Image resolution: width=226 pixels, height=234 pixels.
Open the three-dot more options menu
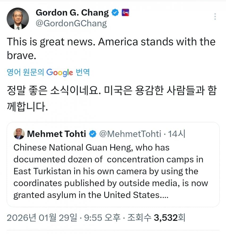tap(215, 17)
